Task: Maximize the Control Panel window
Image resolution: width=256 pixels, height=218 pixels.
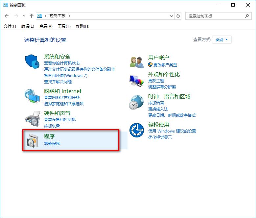Action: point(233,5)
